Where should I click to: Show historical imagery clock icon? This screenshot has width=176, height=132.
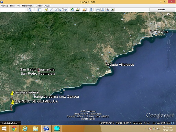[x=73, y=10]
